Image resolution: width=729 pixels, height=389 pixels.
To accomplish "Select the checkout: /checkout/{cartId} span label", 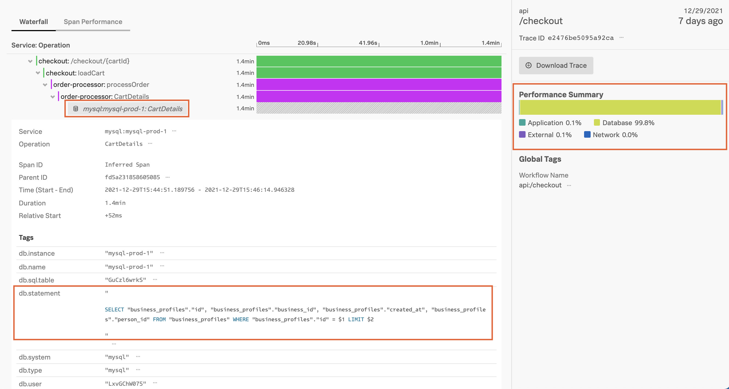I will pyautogui.click(x=84, y=61).
